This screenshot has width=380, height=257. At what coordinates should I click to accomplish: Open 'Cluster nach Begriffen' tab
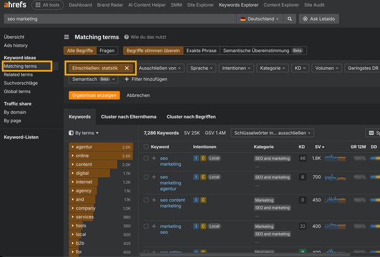(x=191, y=117)
